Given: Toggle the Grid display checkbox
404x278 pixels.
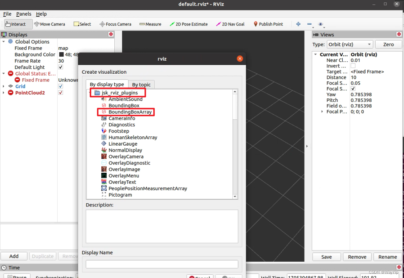Looking at the screenshot, I should [60, 86].
